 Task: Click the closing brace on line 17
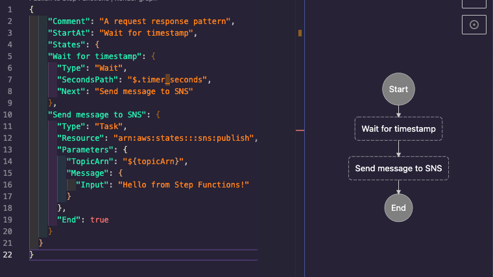pos(69,196)
